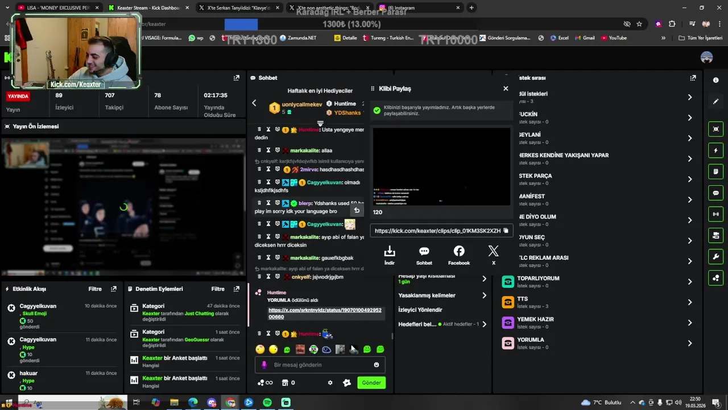The width and height of the screenshot is (728, 410).
Task: Open Yasaklanmış kelimeler settings
Action: 442,296
